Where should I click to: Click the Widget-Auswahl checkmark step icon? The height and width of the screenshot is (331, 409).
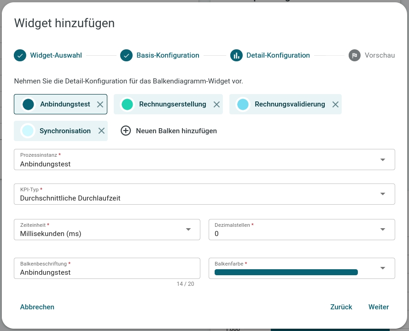coord(20,55)
